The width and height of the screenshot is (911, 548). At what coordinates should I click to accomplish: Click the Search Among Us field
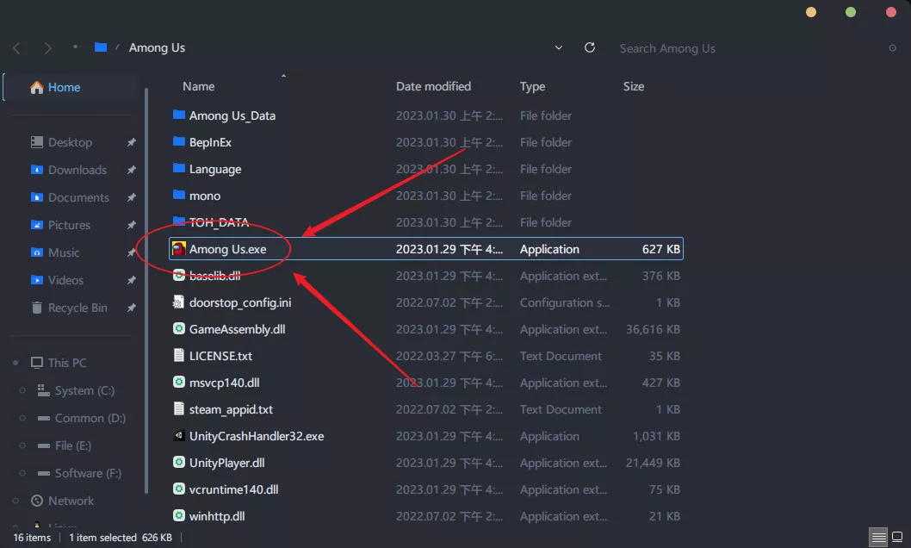point(741,48)
